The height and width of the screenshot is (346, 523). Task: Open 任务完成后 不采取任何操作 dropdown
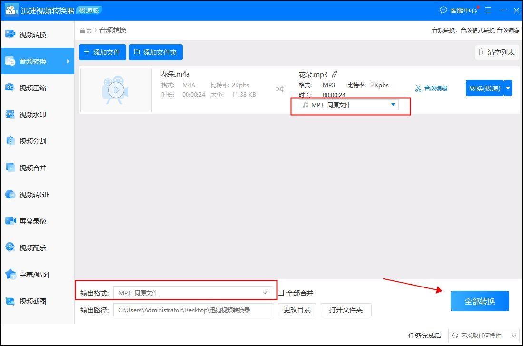point(484,336)
